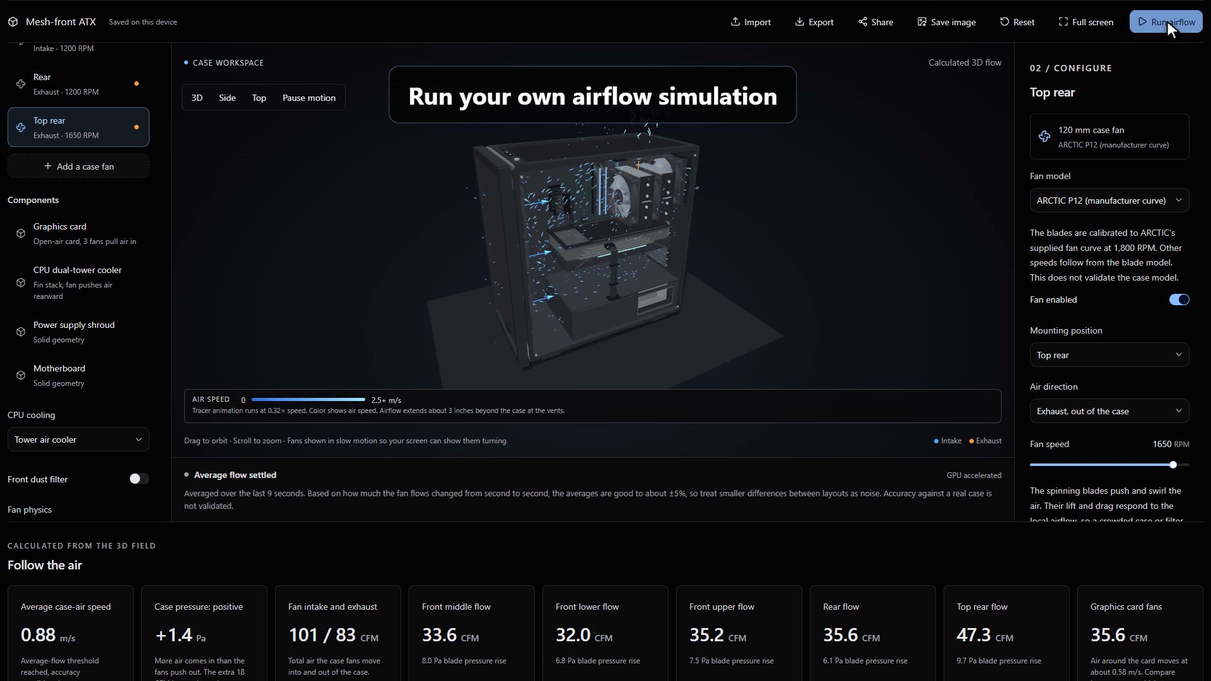Select the Top rear exhaust fan row

coord(78,127)
